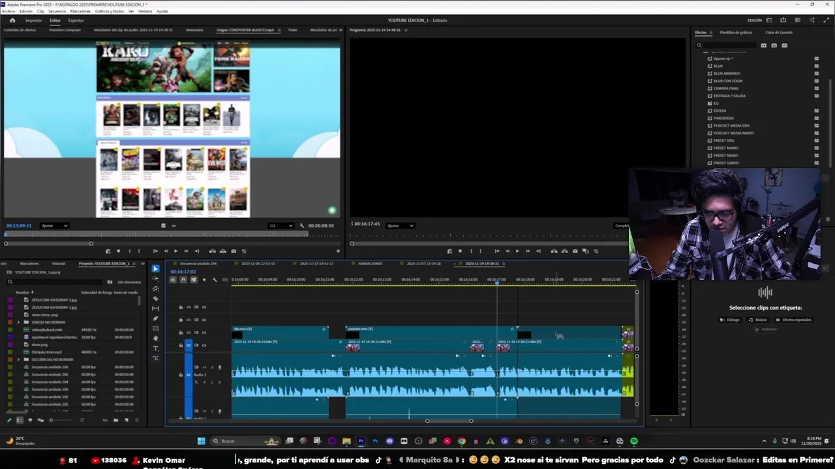Switch to the Exportar tab
The width and height of the screenshot is (835, 469).
point(76,20)
